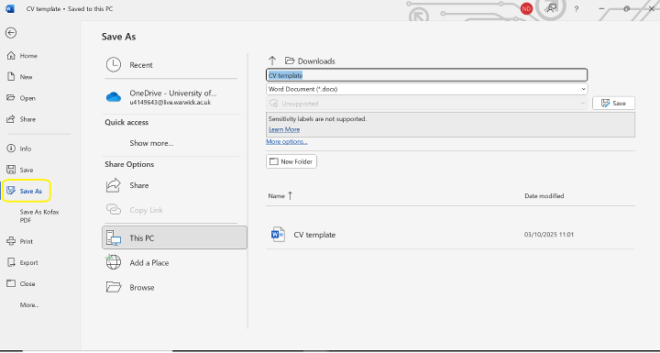Image resolution: width=660 pixels, height=353 pixels.
Task: Create a New Folder
Action: 291,161
